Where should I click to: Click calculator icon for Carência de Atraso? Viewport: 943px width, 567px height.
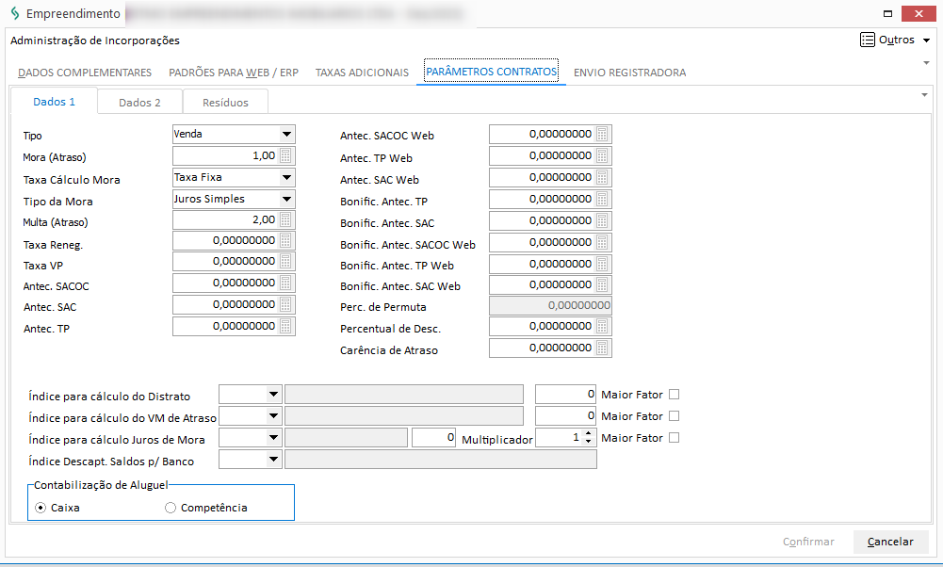click(x=603, y=348)
